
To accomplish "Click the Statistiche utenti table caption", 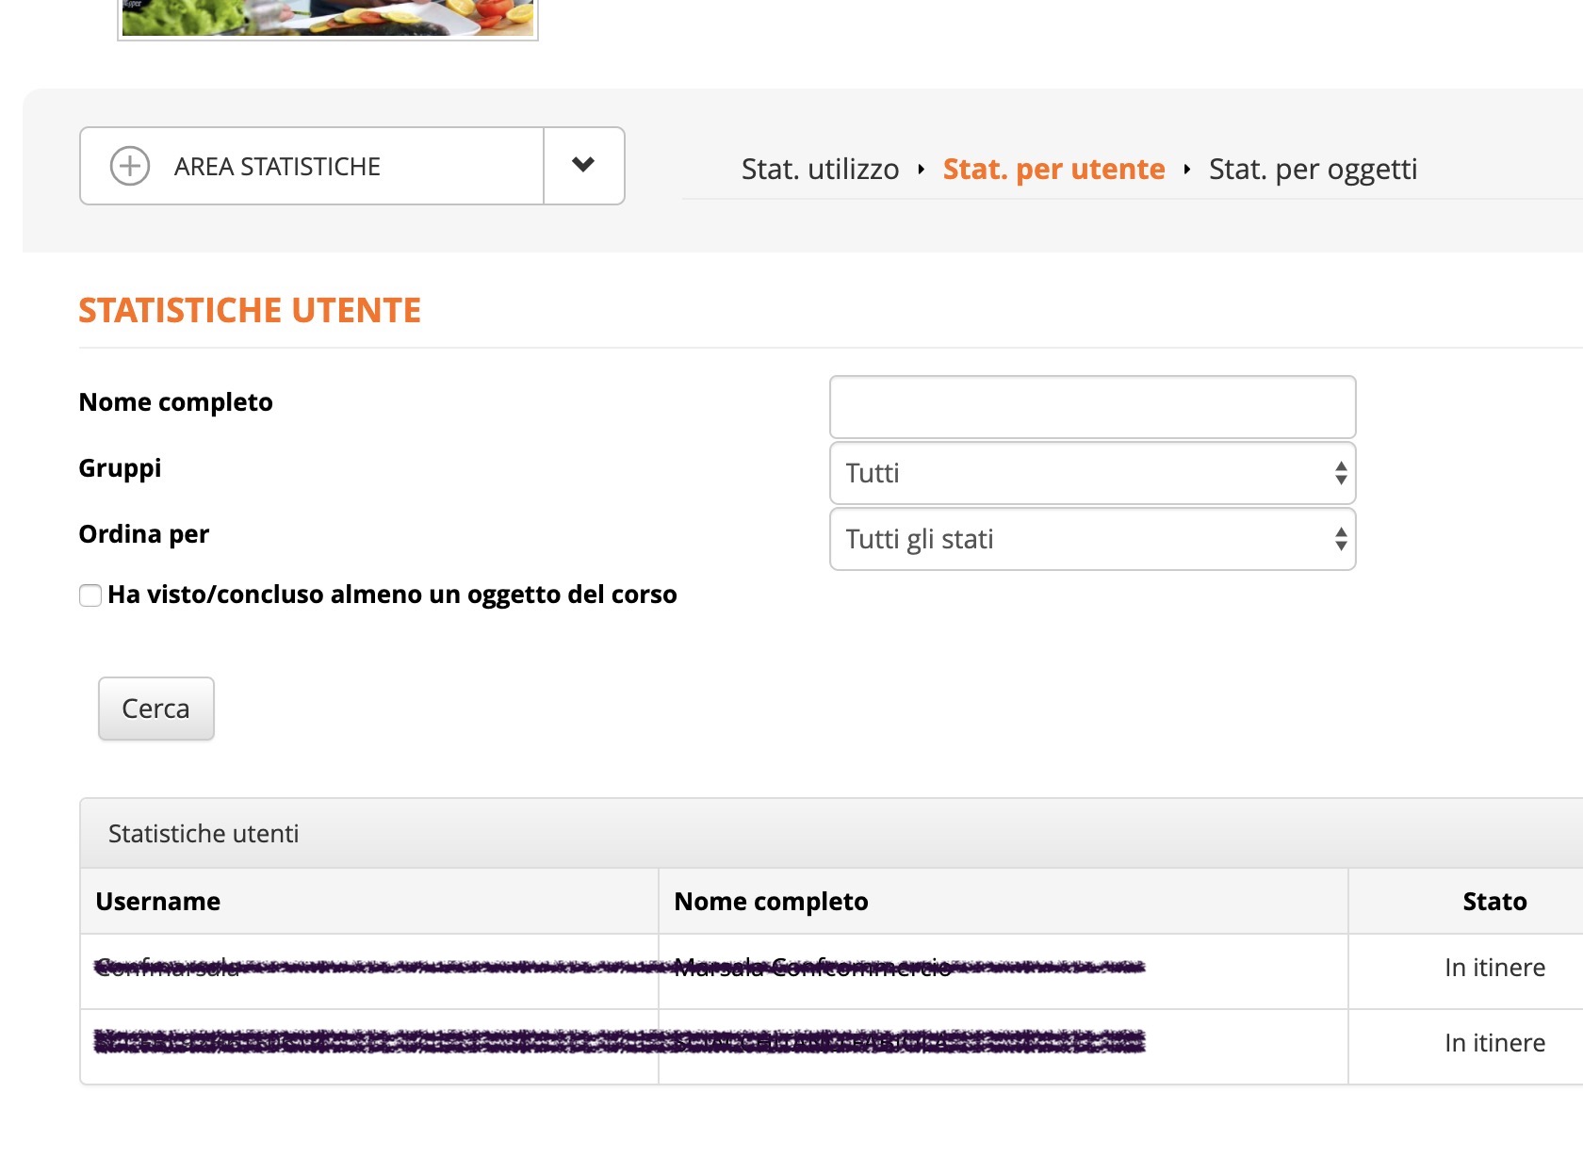I will click(204, 834).
